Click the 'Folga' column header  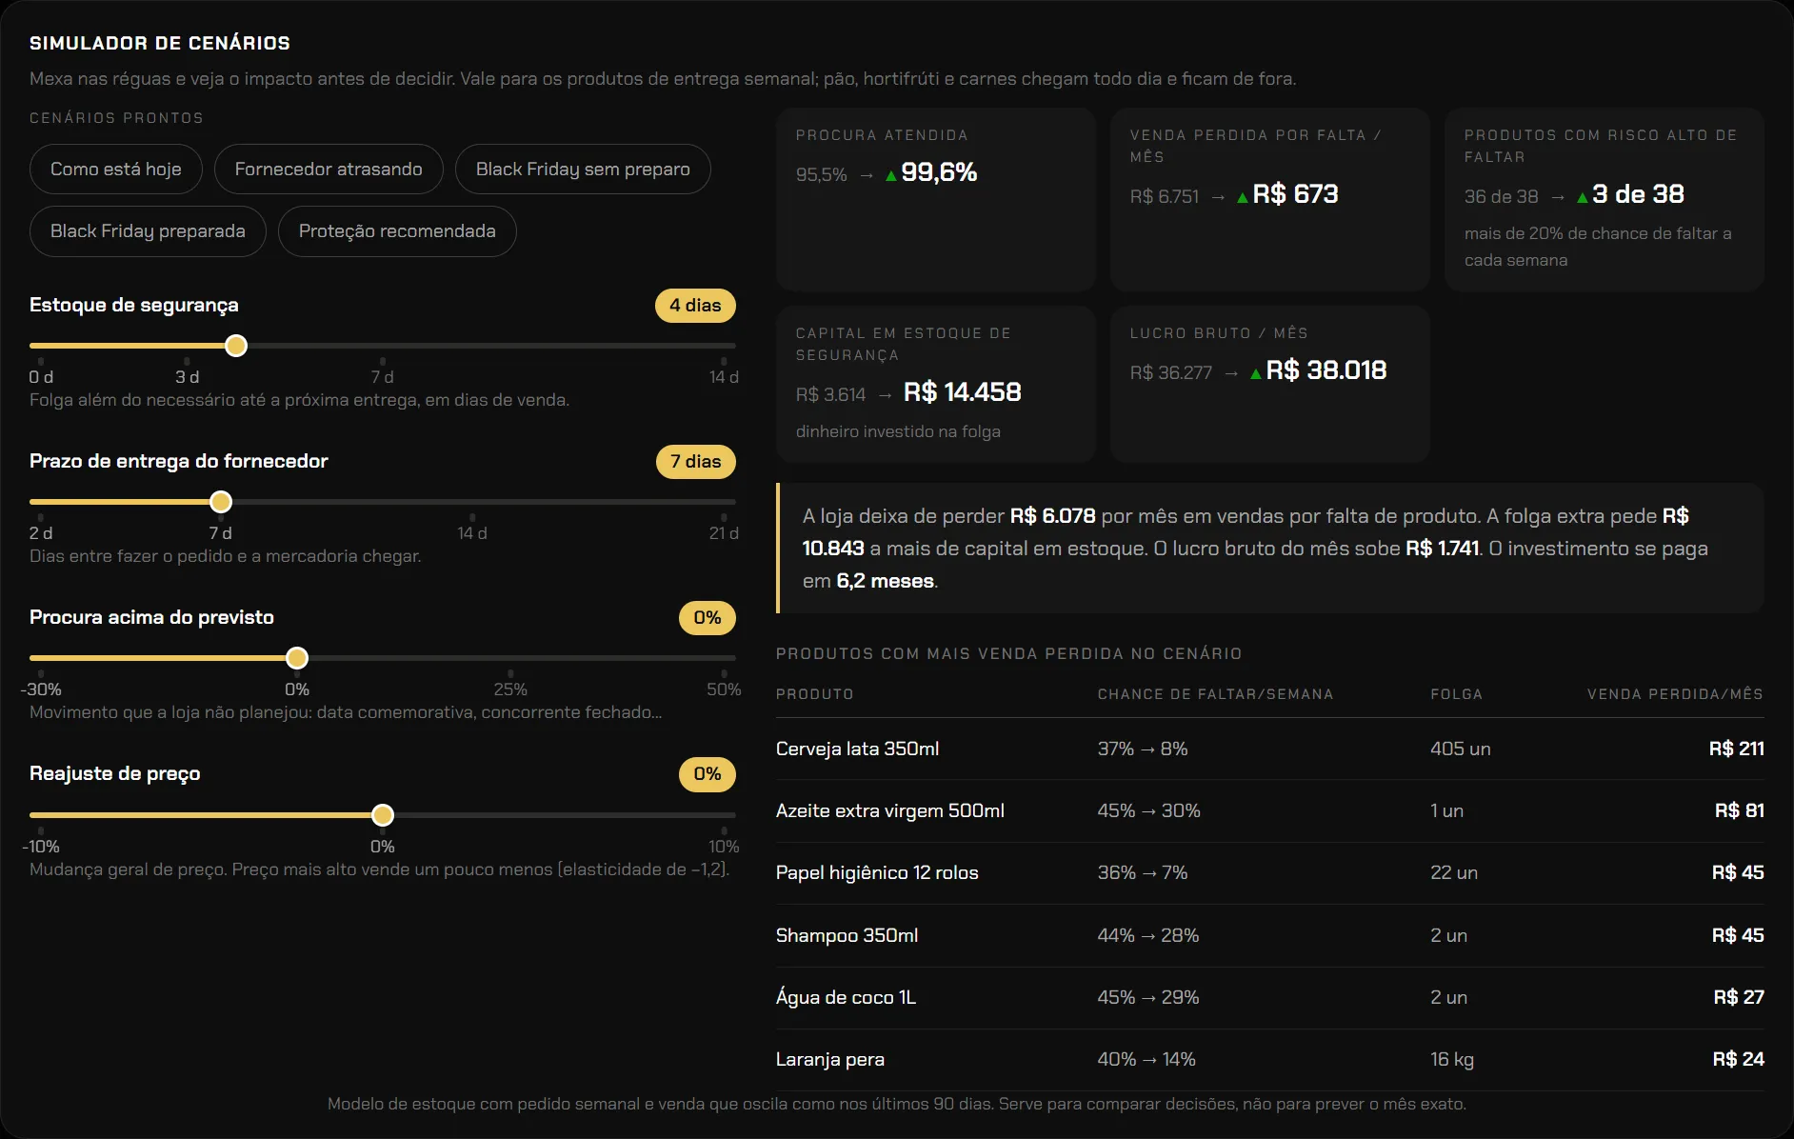pyautogui.click(x=1456, y=694)
